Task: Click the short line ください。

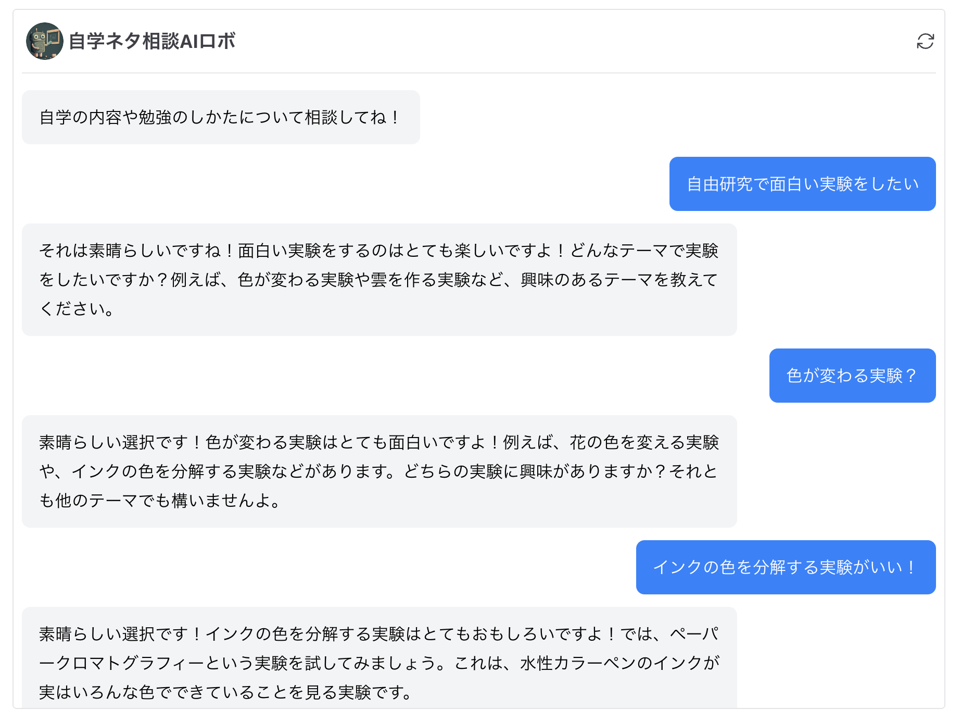Action: pos(77,309)
